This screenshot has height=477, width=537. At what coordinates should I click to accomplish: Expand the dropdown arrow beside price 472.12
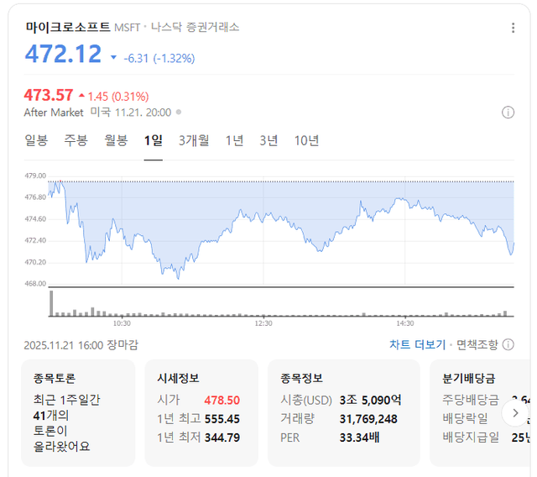(x=114, y=58)
